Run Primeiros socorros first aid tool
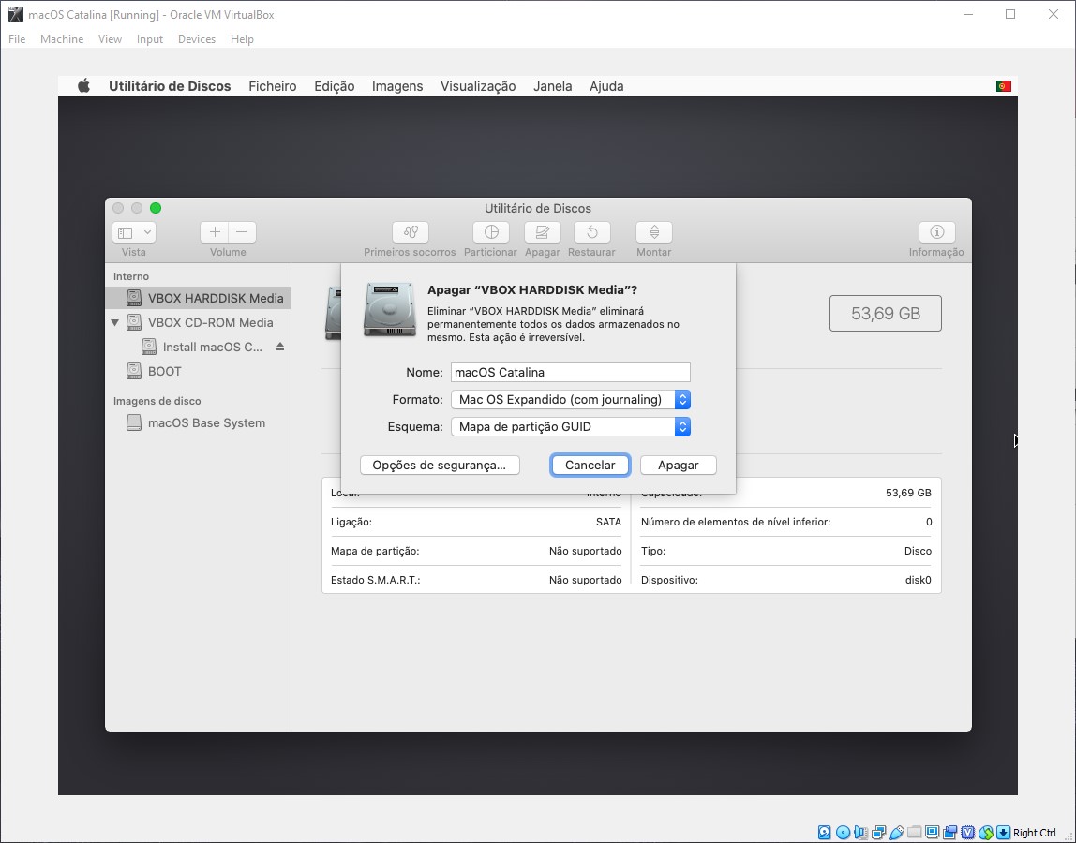This screenshot has width=1076, height=843. click(411, 232)
